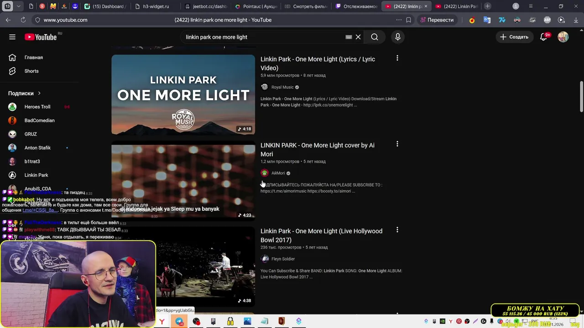Play the Ai Mori cover video thumbnail

click(x=183, y=181)
